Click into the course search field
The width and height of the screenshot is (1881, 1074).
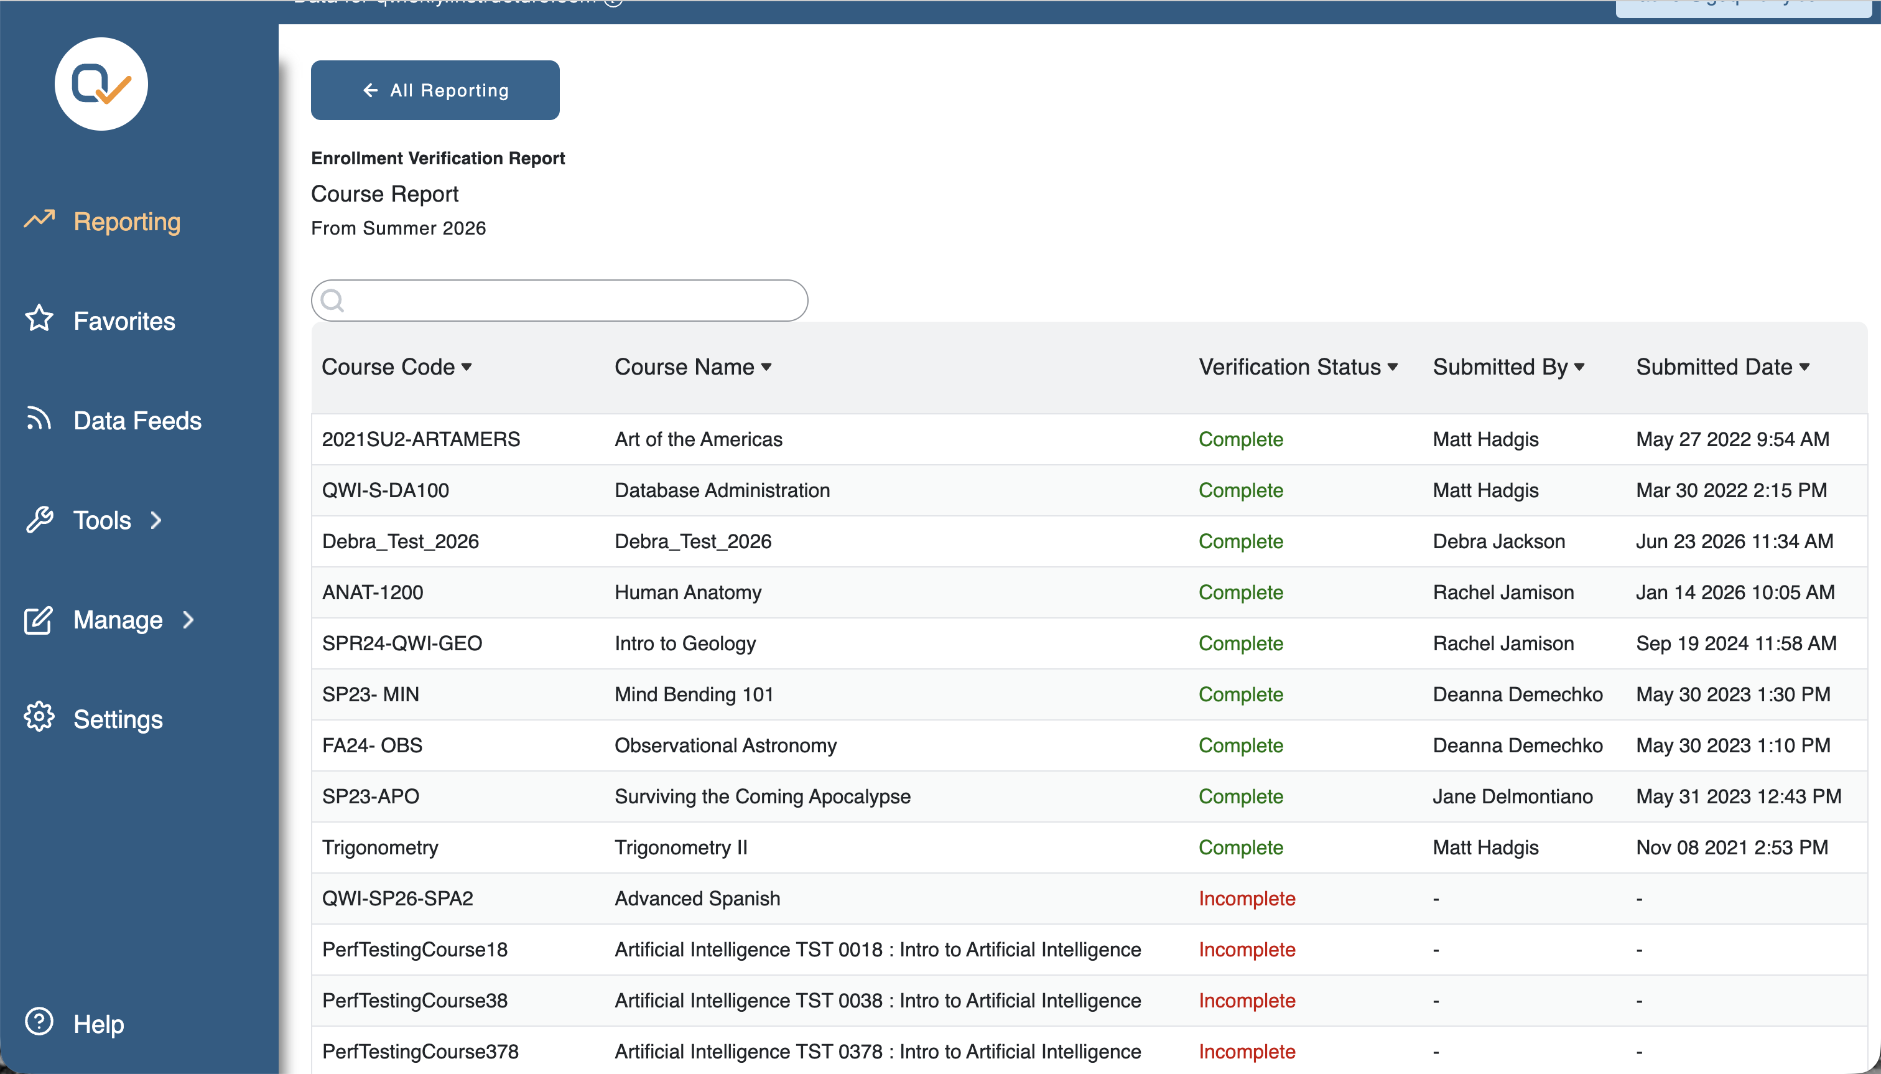click(x=560, y=300)
